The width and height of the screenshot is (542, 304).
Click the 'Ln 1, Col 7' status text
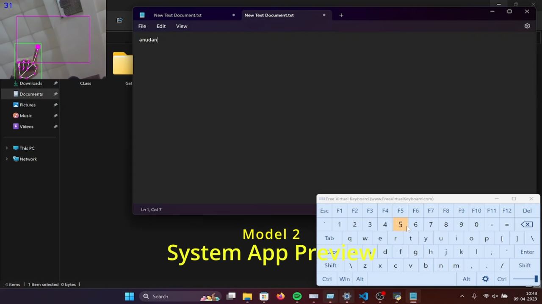(x=151, y=210)
